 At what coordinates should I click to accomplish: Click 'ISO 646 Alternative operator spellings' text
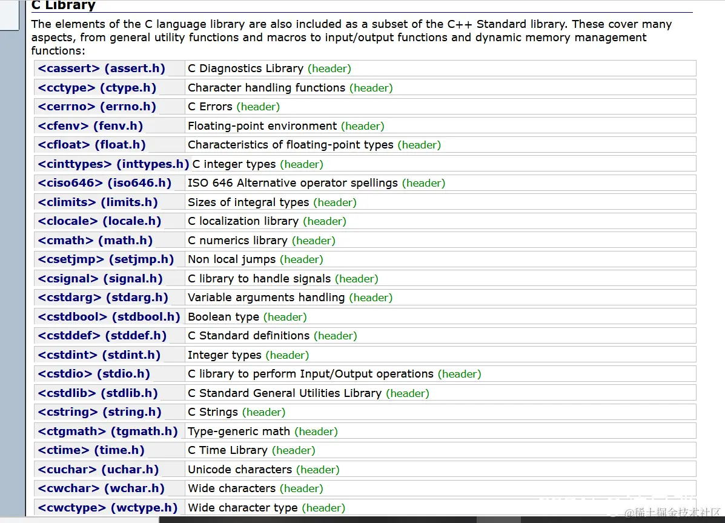[293, 183]
